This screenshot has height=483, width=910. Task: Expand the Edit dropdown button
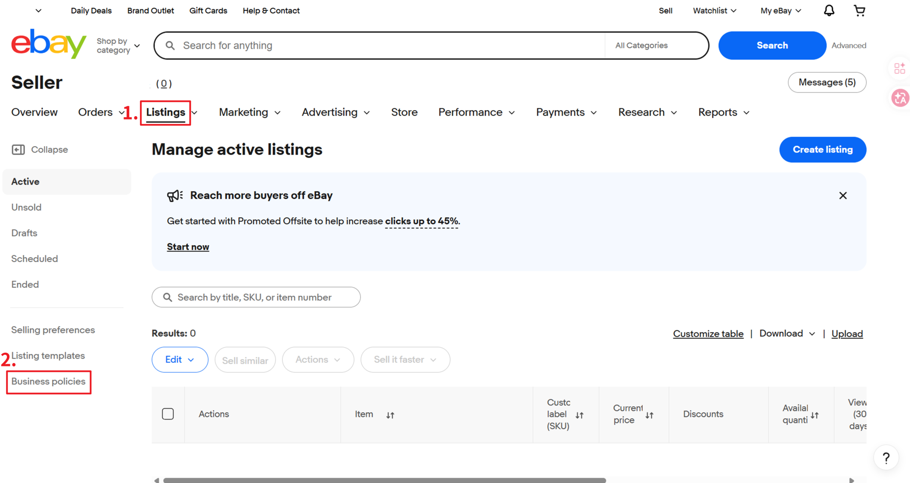click(x=180, y=360)
